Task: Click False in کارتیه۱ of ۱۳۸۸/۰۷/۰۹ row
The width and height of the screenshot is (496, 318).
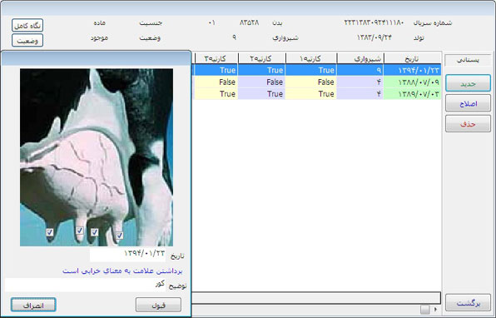Action: pyautogui.click(x=326, y=82)
